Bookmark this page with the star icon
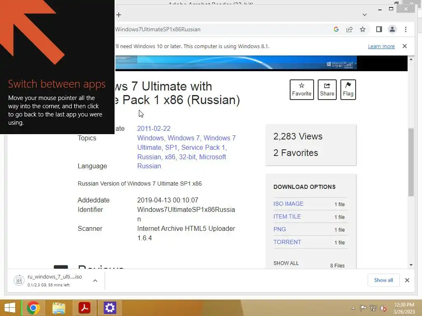The height and width of the screenshot is (316, 422). click(x=363, y=29)
